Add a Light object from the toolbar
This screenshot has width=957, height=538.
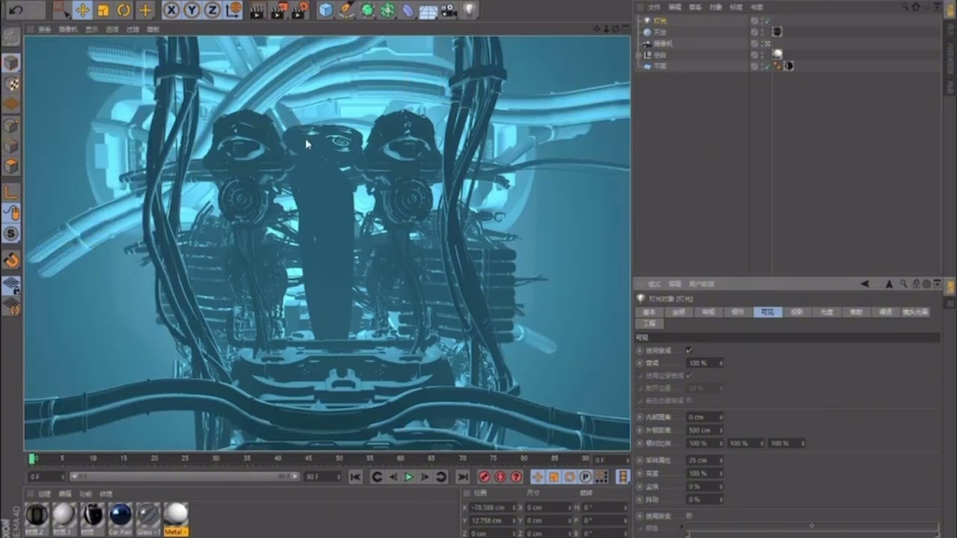[x=470, y=10]
